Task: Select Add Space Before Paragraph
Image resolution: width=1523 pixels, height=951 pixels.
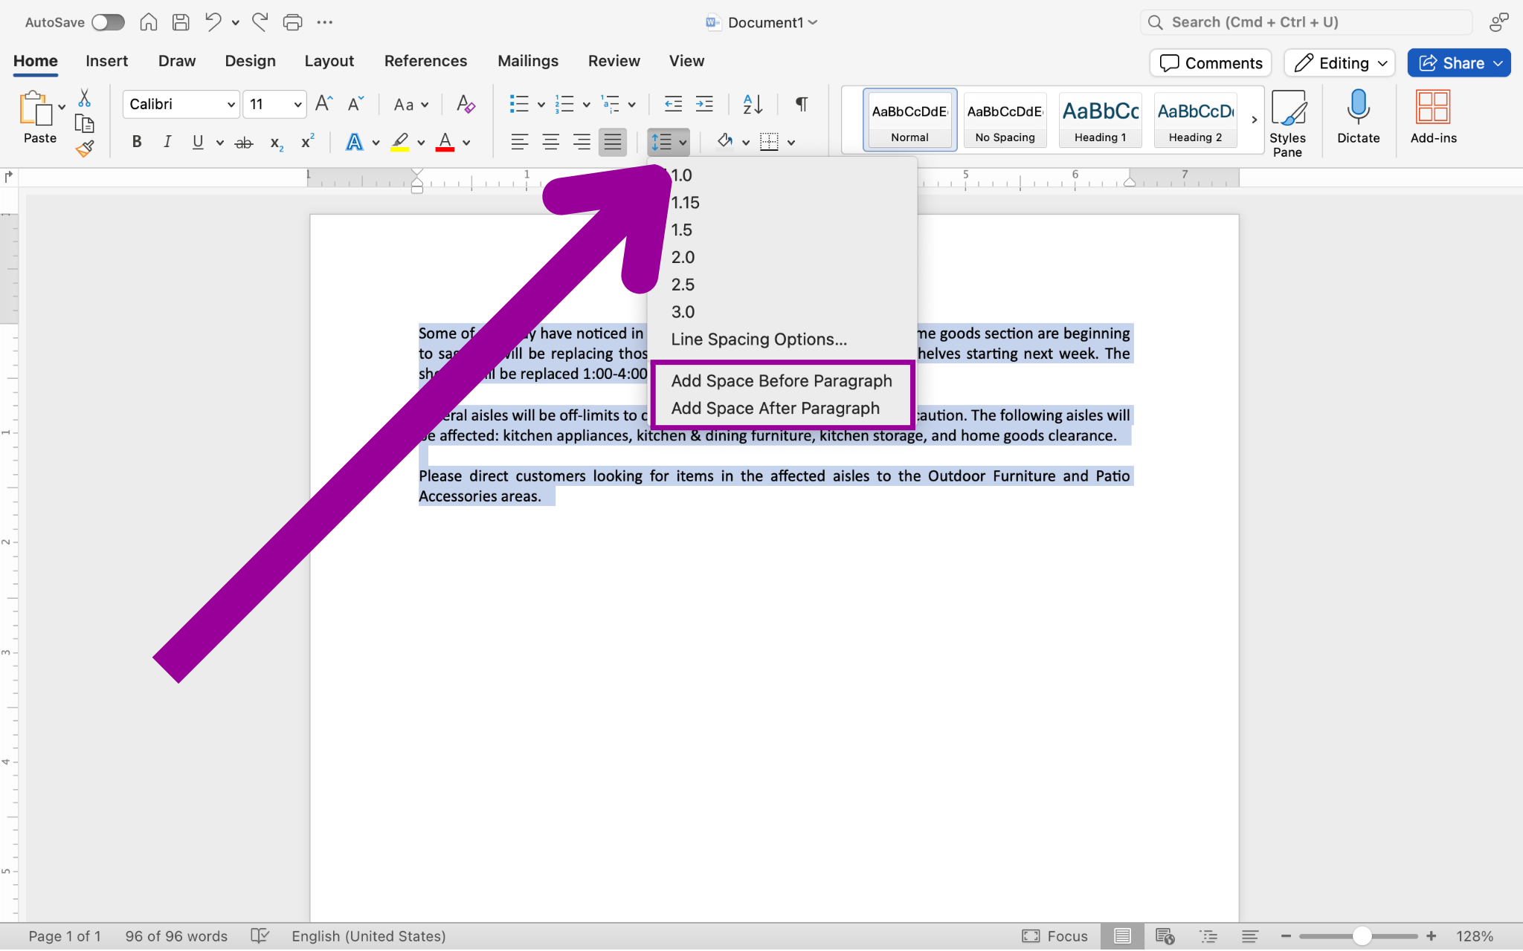Action: click(x=782, y=380)
